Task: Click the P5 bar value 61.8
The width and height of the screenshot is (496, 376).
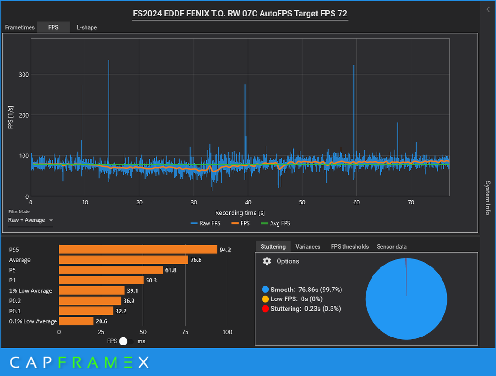Action: tap(170, 270)
